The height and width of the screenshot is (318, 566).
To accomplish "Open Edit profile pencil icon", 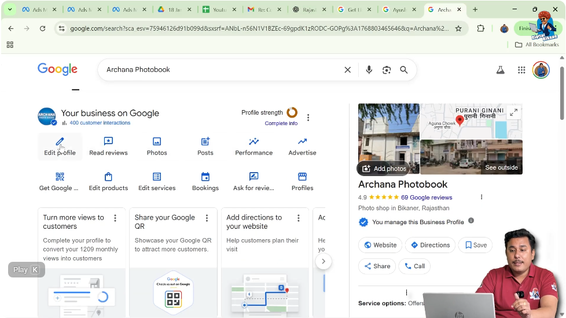I will 60,141.
